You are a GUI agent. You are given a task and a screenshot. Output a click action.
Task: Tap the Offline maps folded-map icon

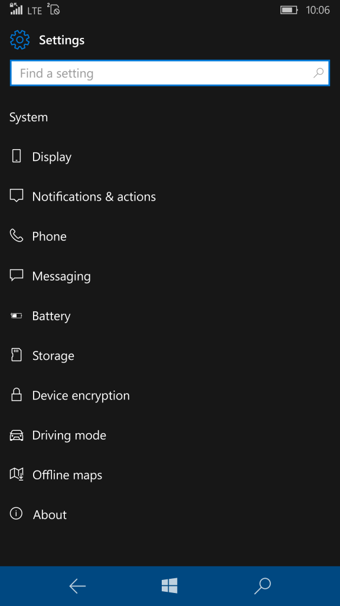[x=16, y=475]
